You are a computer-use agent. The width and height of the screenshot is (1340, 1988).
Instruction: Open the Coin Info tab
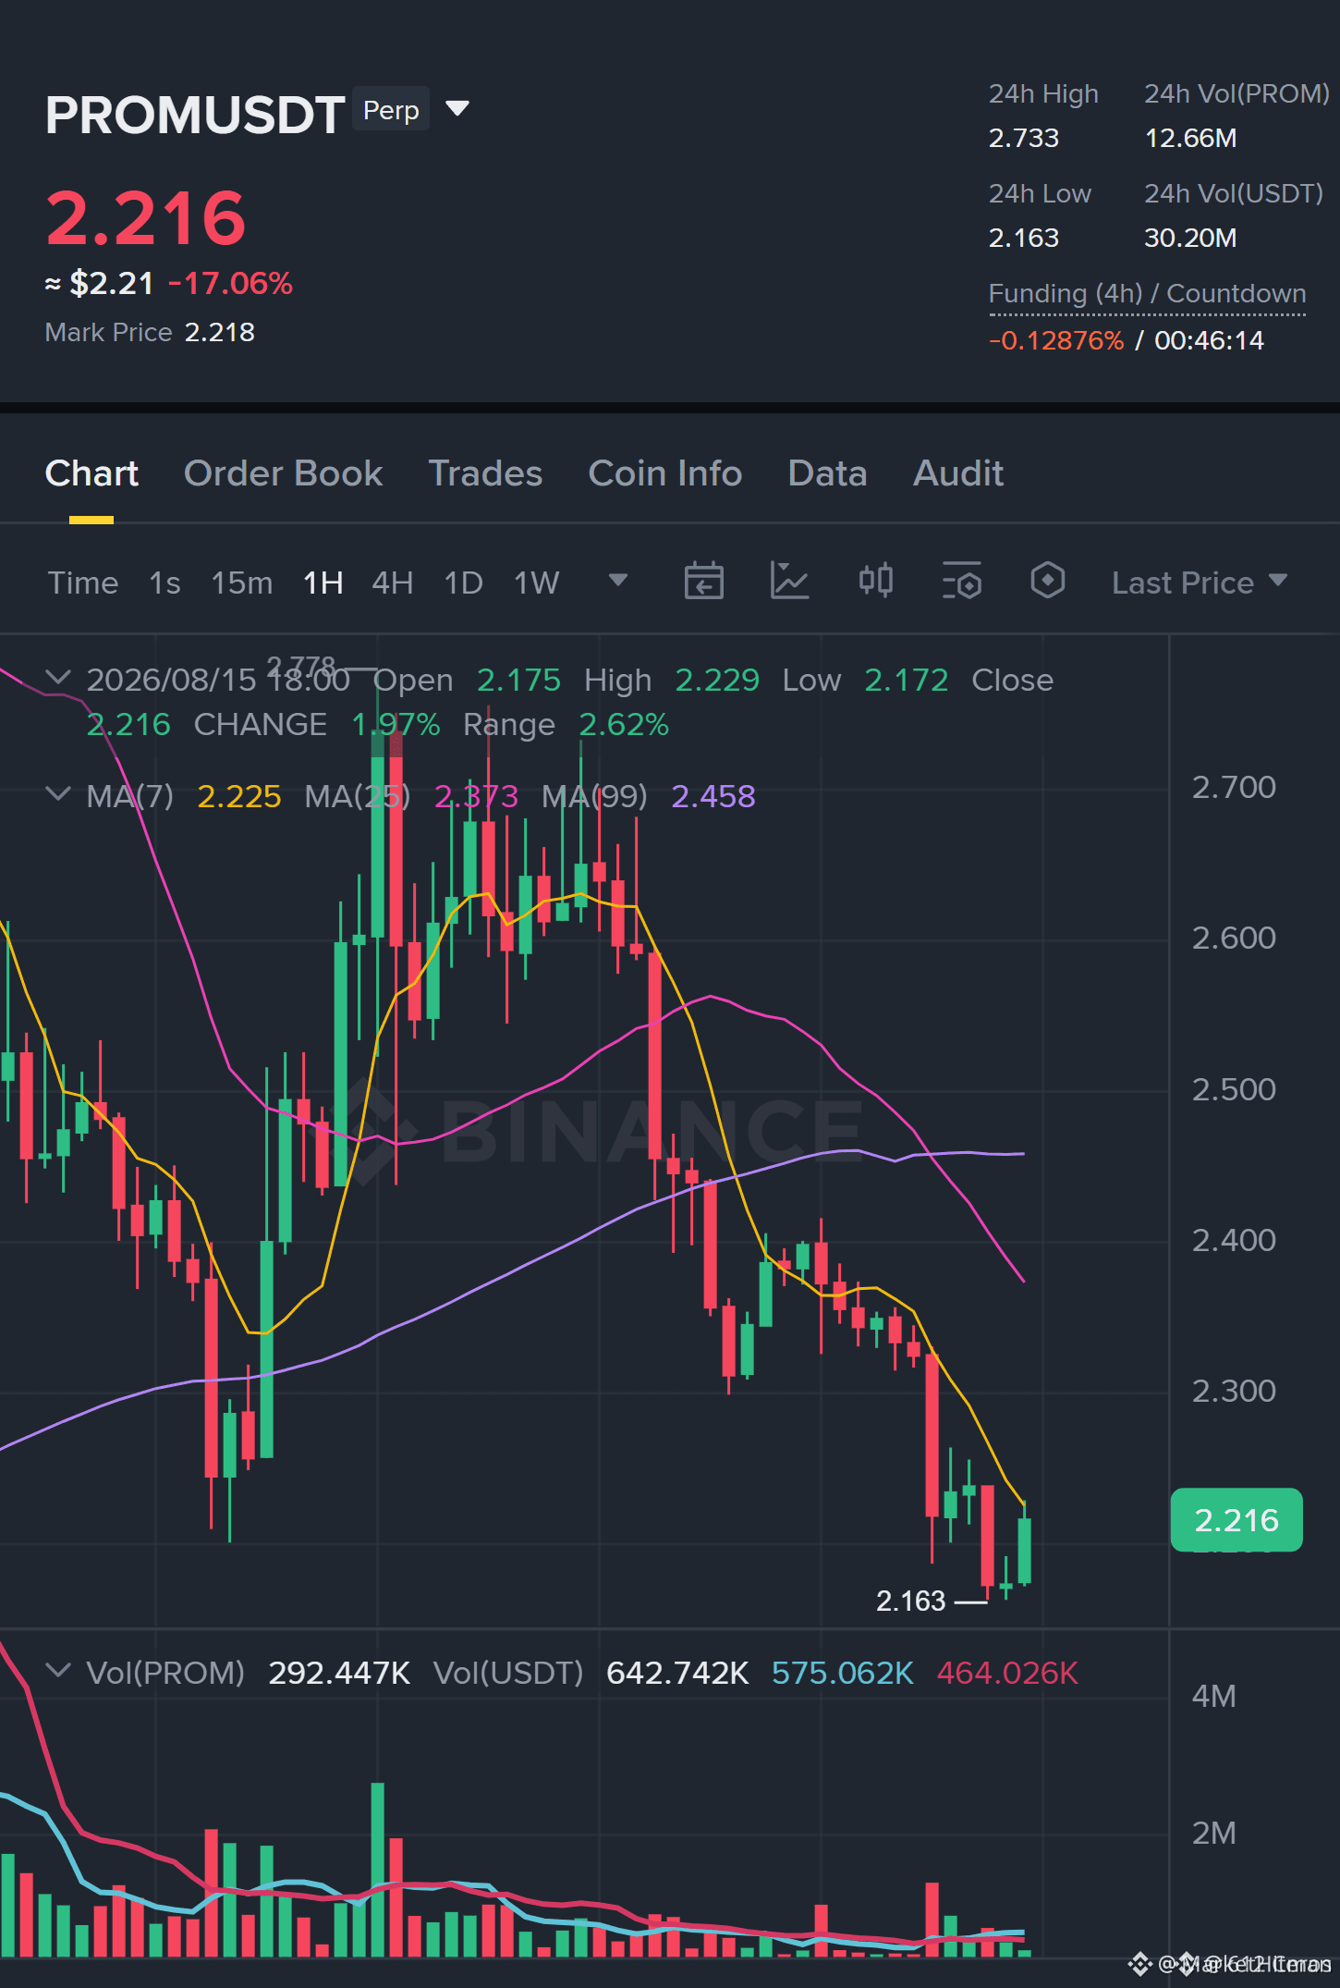(x=665, y=473)
